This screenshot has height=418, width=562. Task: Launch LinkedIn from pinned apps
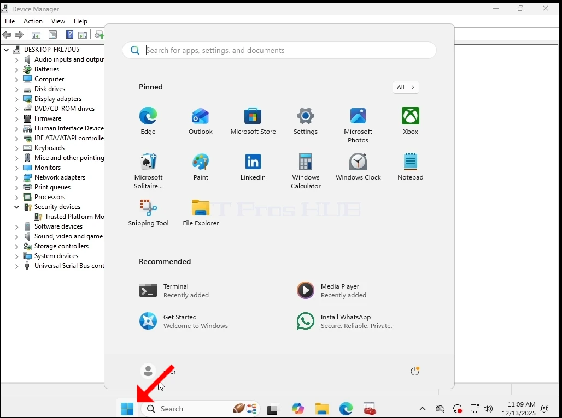[x=253, y=167]
